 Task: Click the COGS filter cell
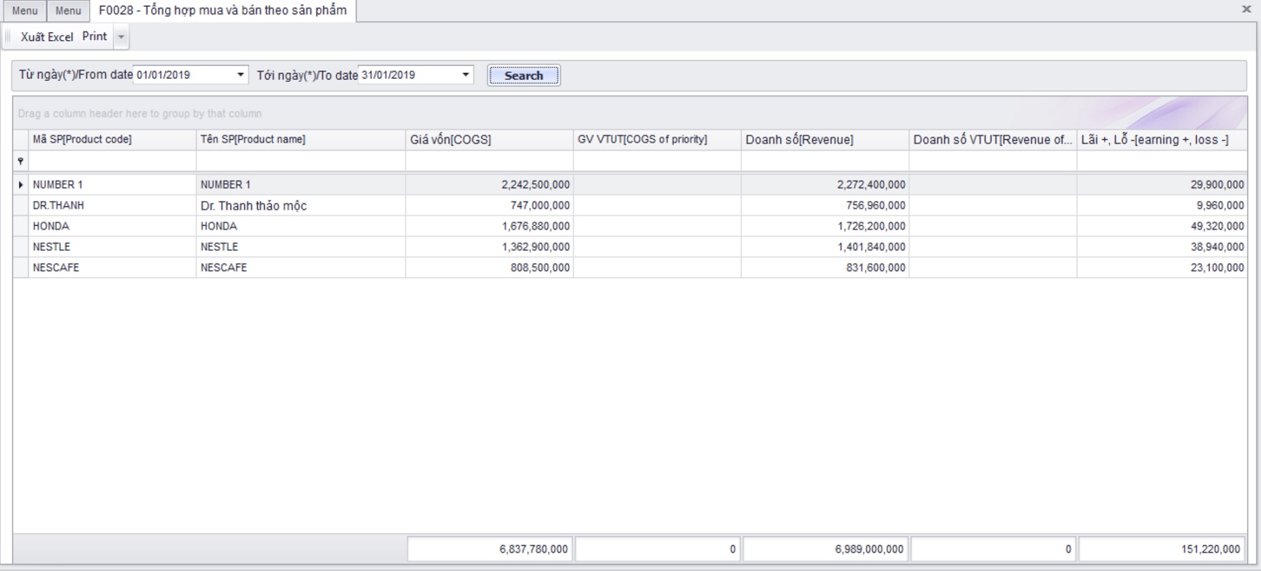pos(489,161)
